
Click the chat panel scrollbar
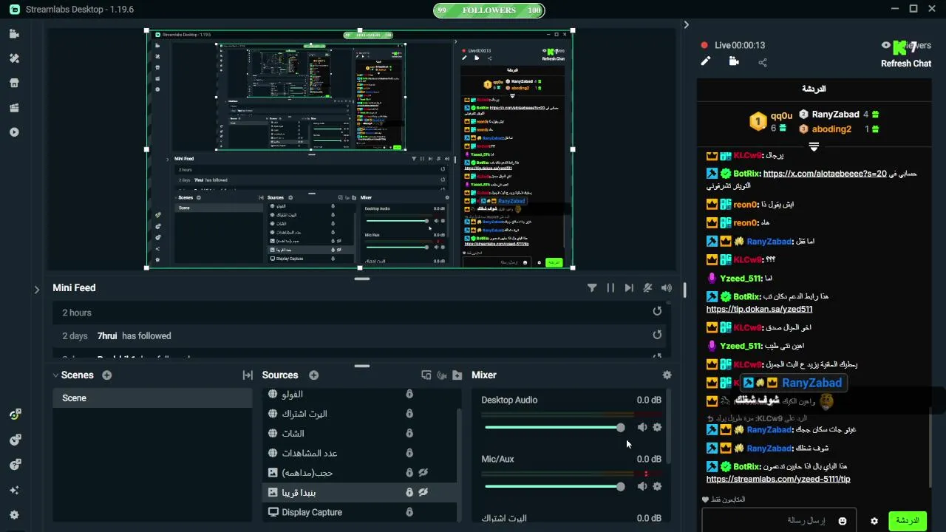(x=930, y=448)
